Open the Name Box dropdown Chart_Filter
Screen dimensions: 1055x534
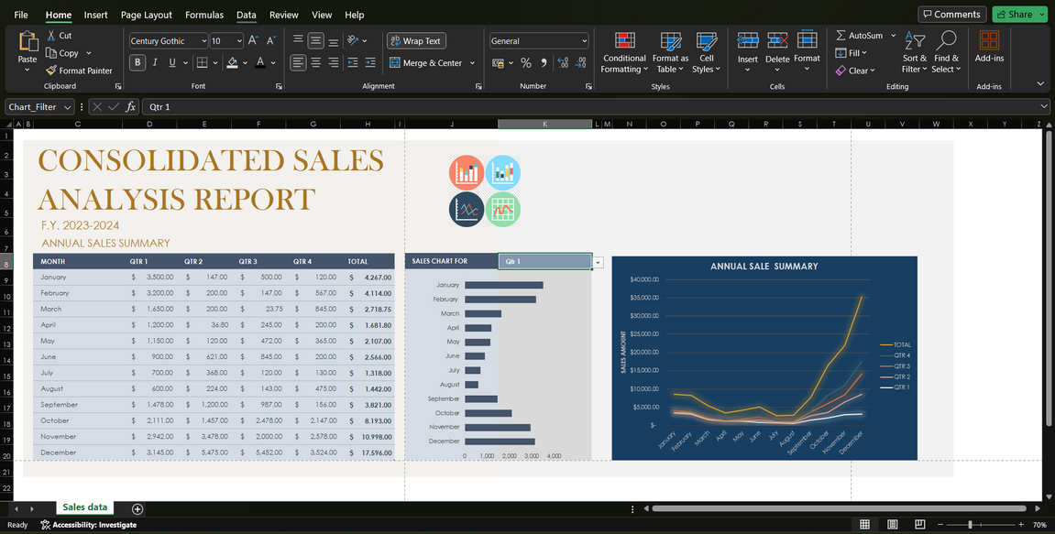(67, 107)
